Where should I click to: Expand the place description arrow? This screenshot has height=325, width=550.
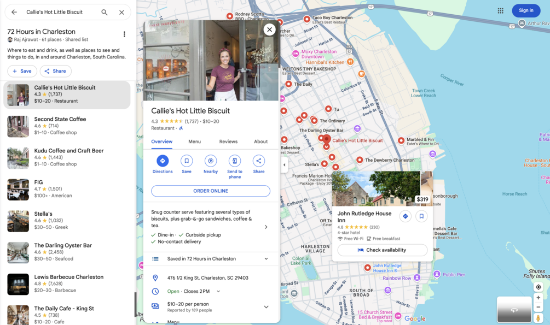pos(266,227)
